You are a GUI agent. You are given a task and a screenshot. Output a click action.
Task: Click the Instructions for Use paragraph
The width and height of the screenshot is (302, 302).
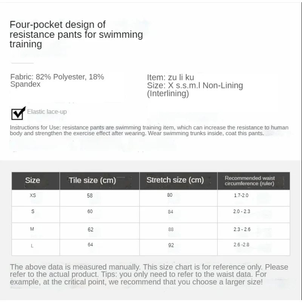click(149, 130)
